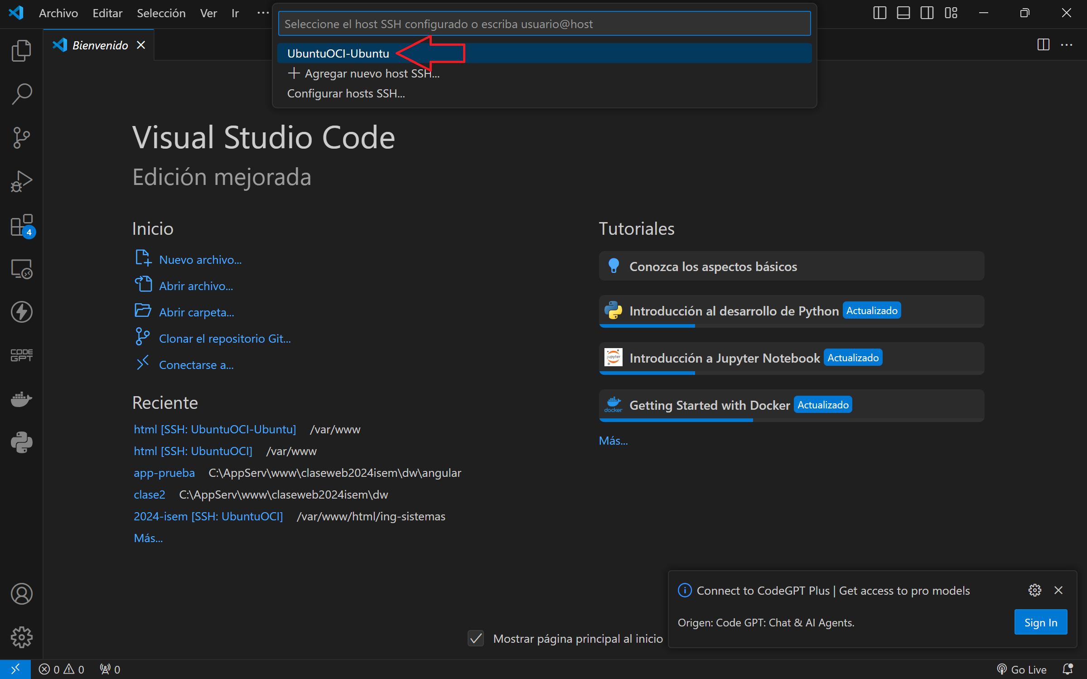
Task: Open Run and Debug view icon
Action: 21,181
